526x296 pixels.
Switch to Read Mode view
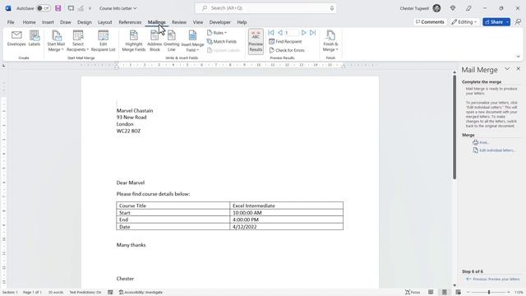pyautogui.click(x=431, y=293)
